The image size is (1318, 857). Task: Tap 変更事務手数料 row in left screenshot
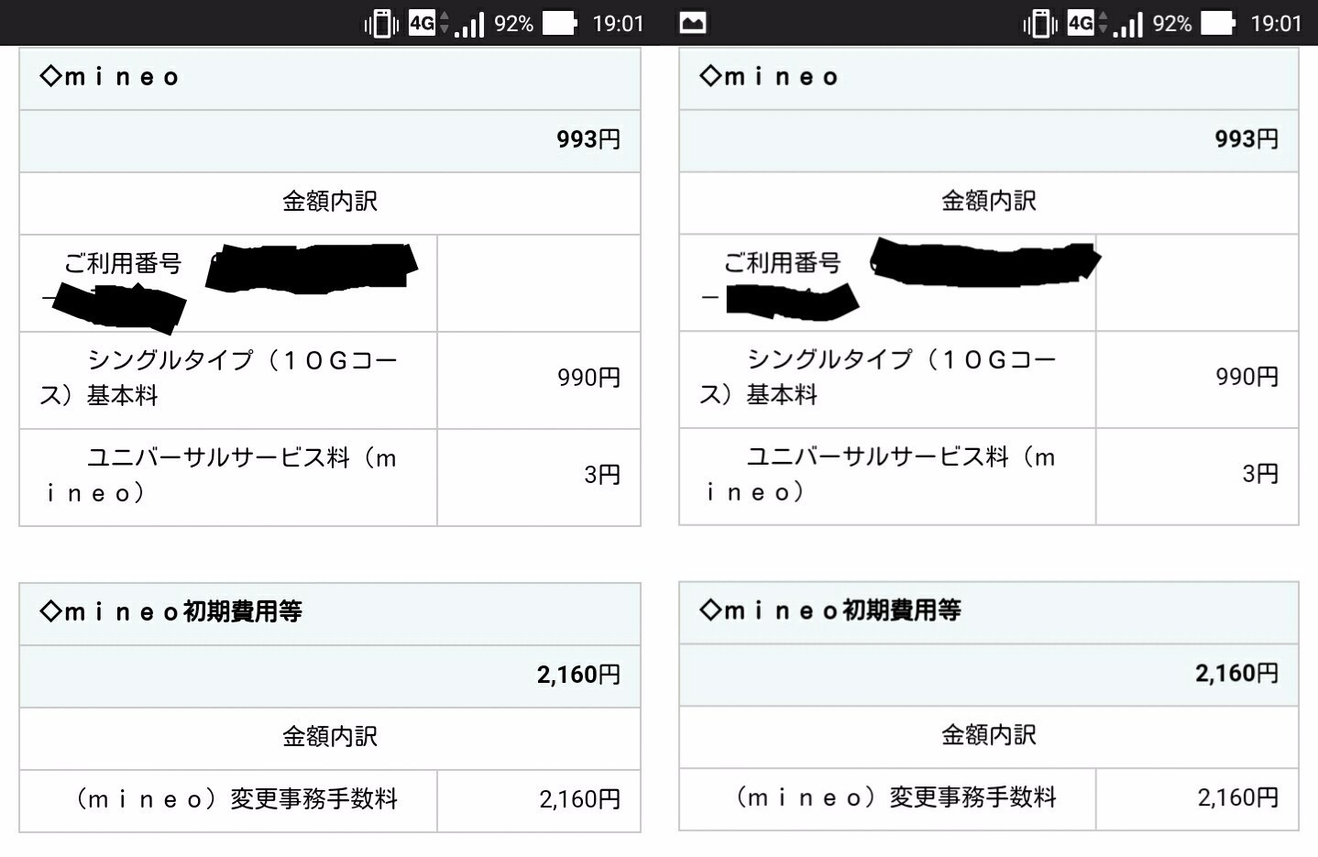(x=236, y=799)
